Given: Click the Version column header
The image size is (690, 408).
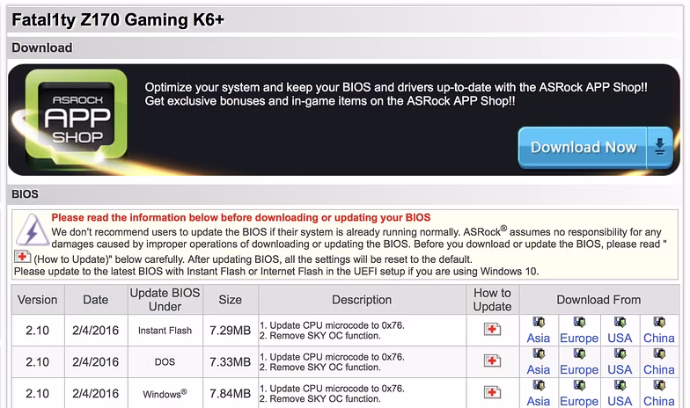Looking at the screenshot, I should (38, 299).
